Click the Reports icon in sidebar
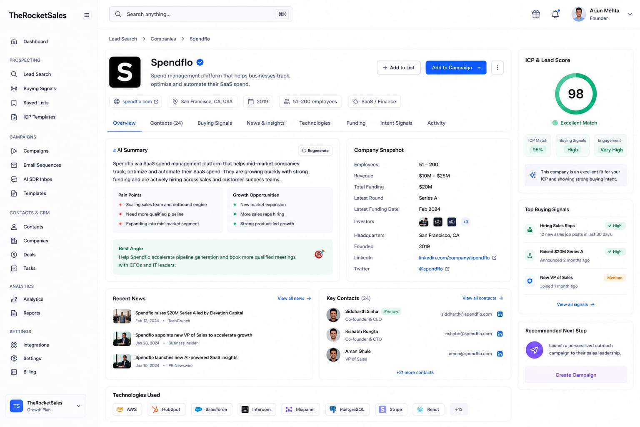Screen dimensions: 640x427 click(x=14, y=313)
